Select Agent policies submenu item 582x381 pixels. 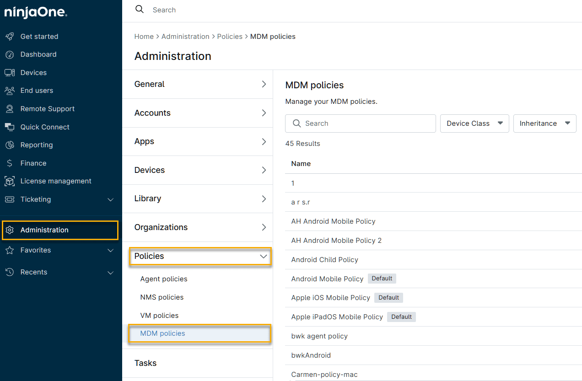pos(164,279)
